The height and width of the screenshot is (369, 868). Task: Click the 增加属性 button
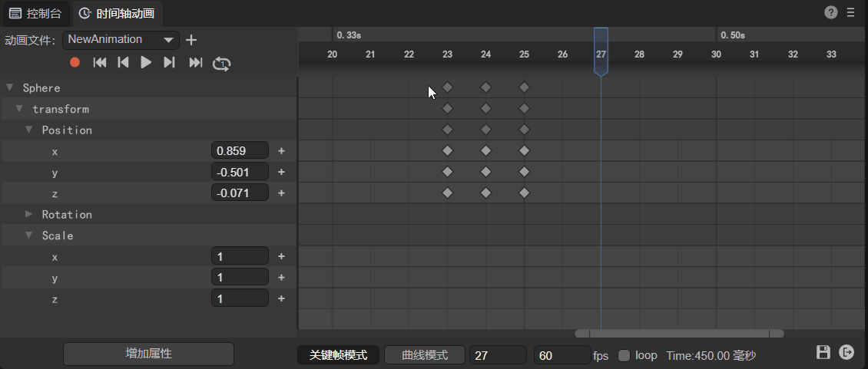(x=148, y=354)
